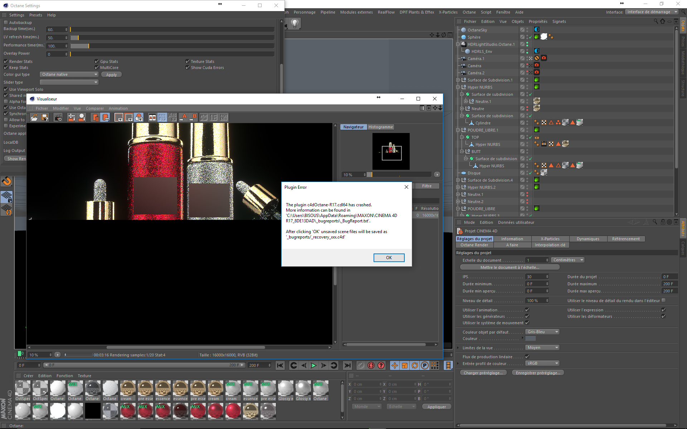
Task: Click the go to end of animation button
Action: 347,365
